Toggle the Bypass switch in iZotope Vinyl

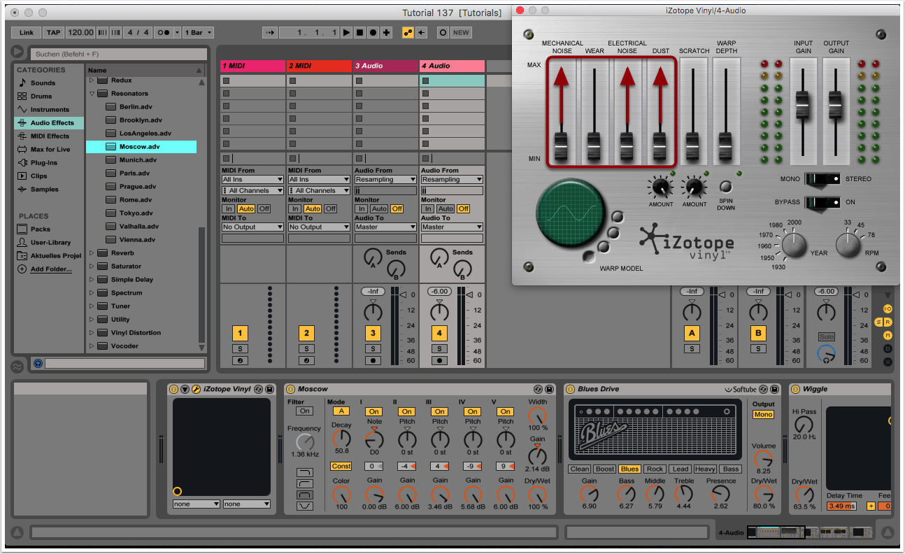pyautogui.click(x=822, y=202)
